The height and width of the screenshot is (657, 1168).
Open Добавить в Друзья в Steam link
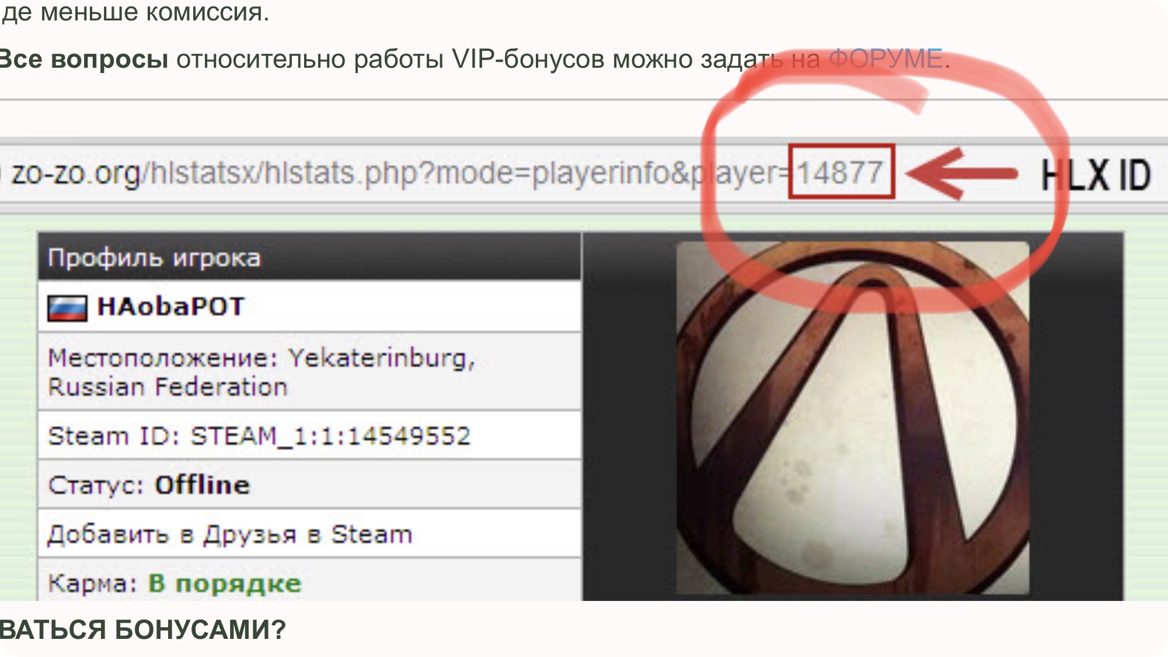tap(230, 534)
